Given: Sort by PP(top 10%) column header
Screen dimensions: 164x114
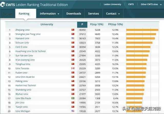Looking at the screenshot, I should coord(116,24).
